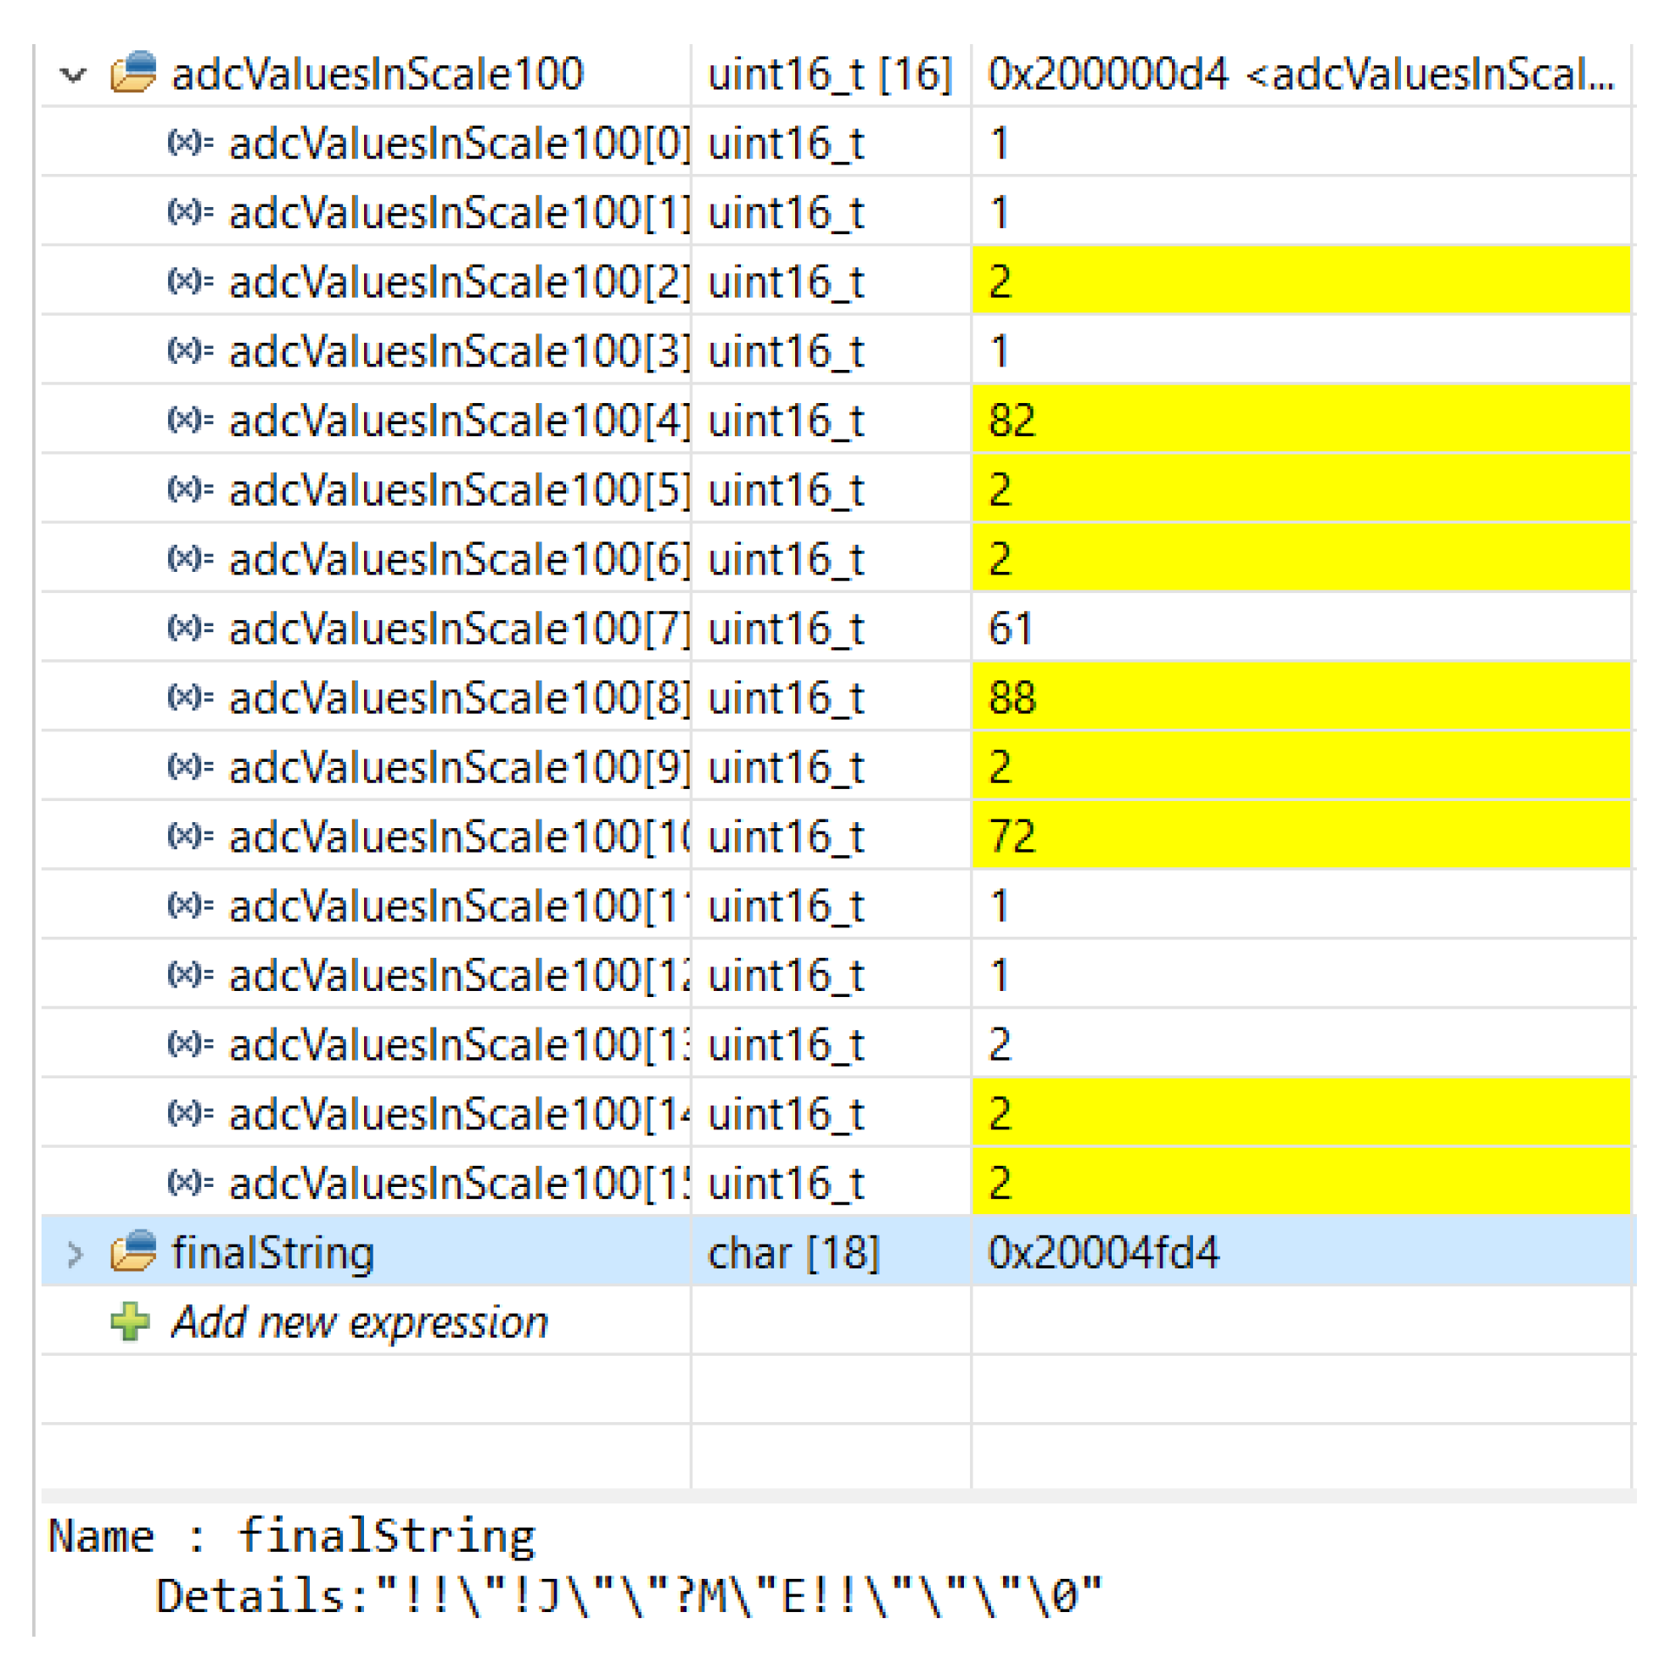Select the Add new expression entry
The image size is (1670, 1674).
[x=359, y=1322]
